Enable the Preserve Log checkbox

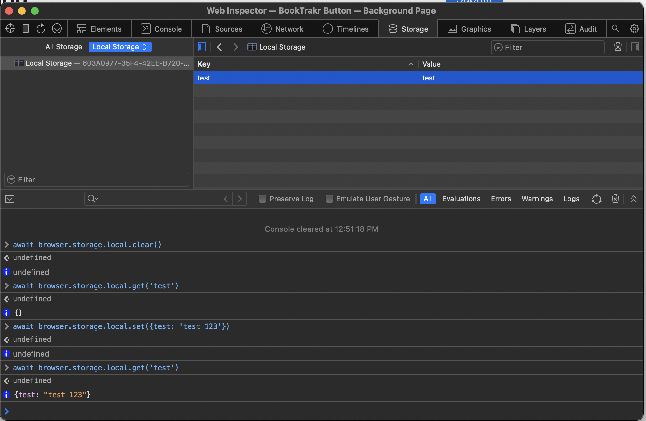coord(263,199)
